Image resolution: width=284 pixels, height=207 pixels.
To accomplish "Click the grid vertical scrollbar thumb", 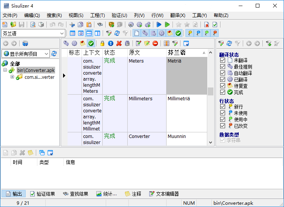I will [210, 91].
